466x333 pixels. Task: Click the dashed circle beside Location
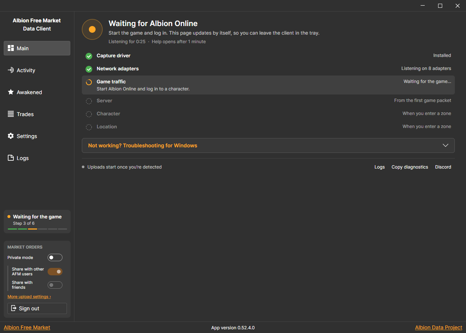tap(89, 127)
